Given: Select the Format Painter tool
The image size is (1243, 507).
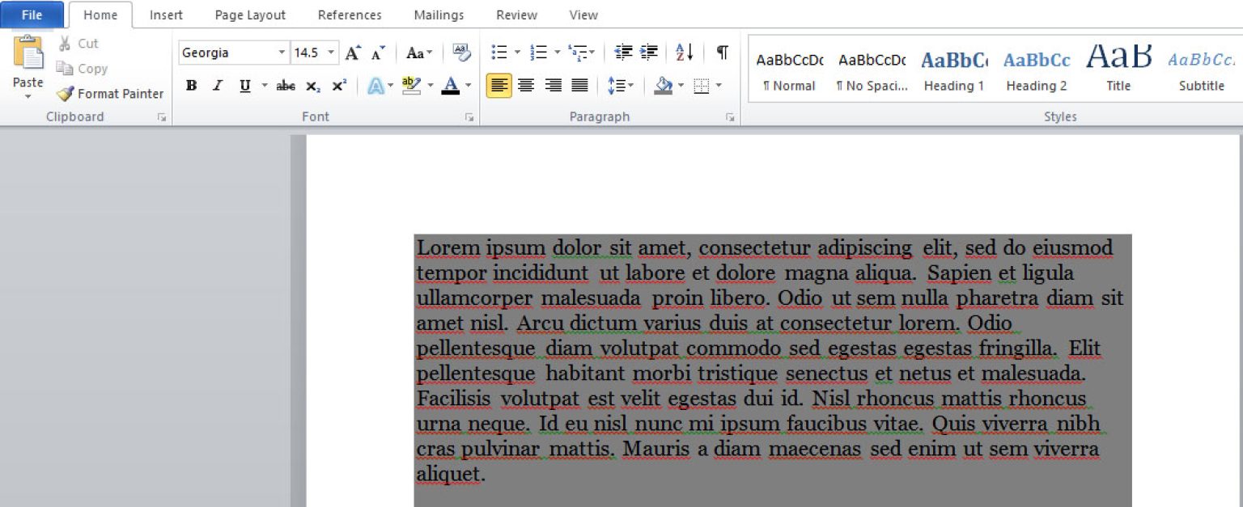Looking at the screenshot, I should [110, 93].
